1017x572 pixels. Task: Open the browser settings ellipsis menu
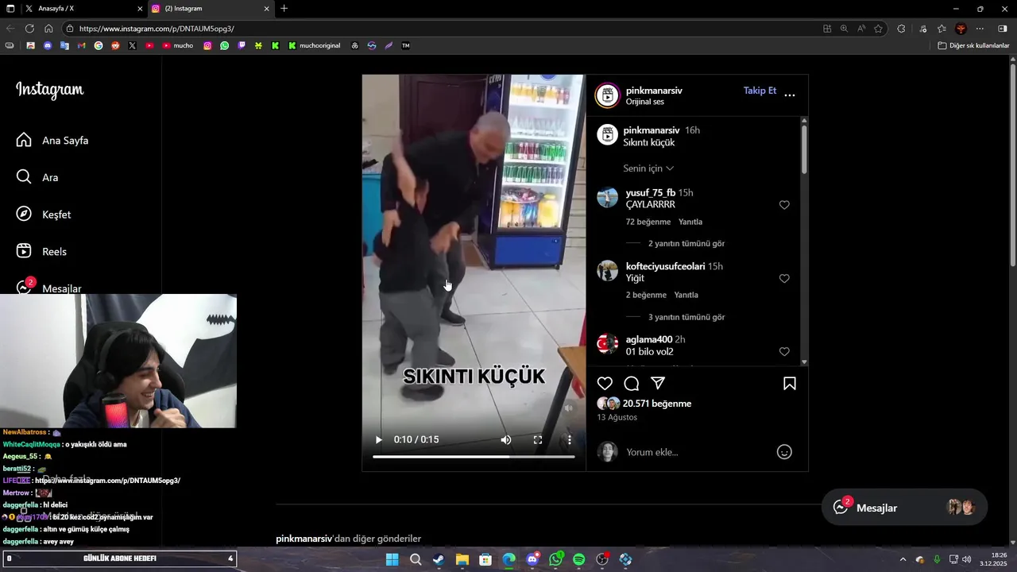981,29
